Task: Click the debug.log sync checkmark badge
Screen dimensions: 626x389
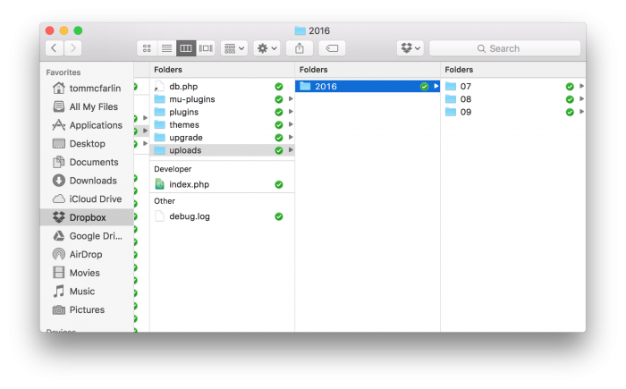Action: (x=279, y=216)
